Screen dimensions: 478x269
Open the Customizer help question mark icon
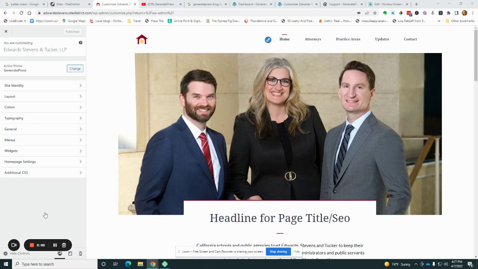click(x=80, y=43)
